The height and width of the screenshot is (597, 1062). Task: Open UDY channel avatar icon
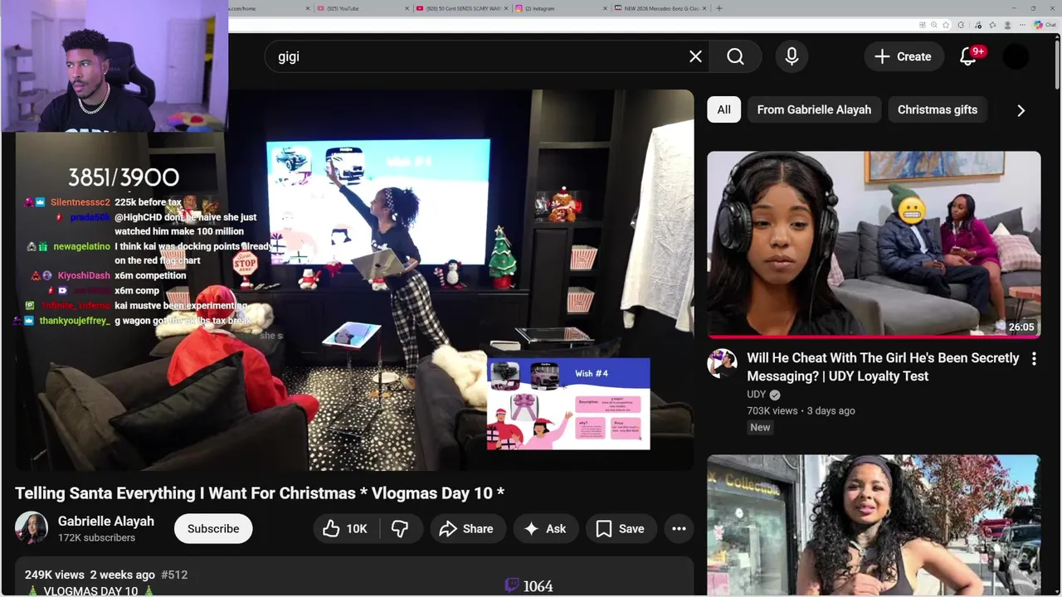(722, 363)
